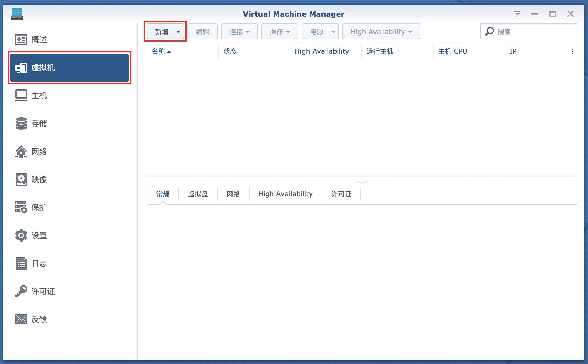Click the 新增 create button
The height and width of the screenshot is (364, 588).
161,32
